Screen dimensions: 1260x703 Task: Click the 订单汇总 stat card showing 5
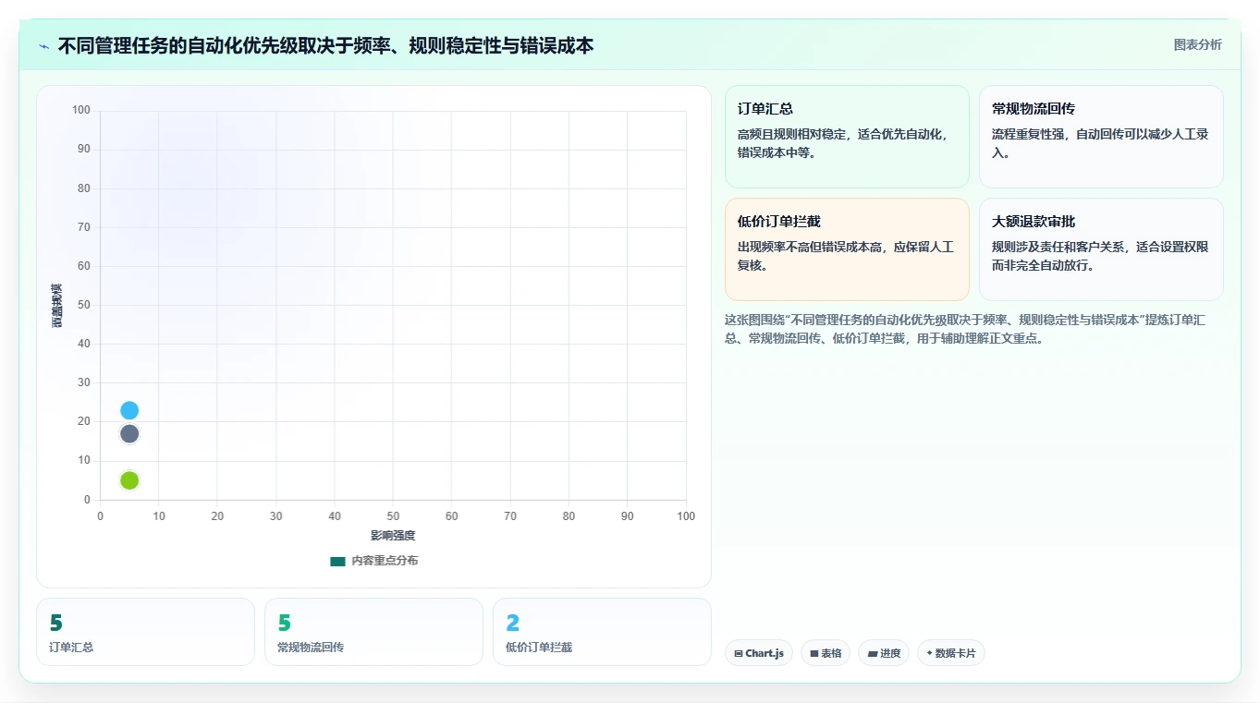coord(145,632)
